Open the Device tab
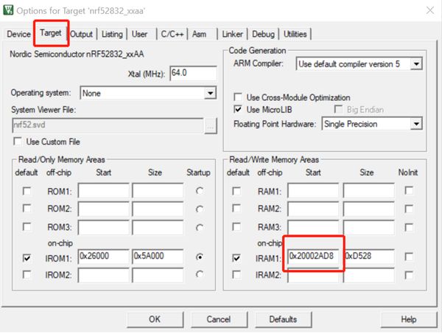The image size is (442, 334). pyautogui.click(x=18, y=34)
